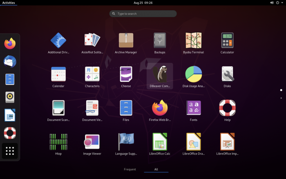This screenshot has width=286, height=179.
Task: Open Document Scanner
Action: (x=58, y=111)
